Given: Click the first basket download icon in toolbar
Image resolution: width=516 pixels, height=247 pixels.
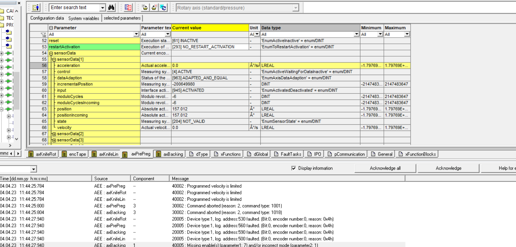Looking at the screenshot, I should click(x=145, y=7).
